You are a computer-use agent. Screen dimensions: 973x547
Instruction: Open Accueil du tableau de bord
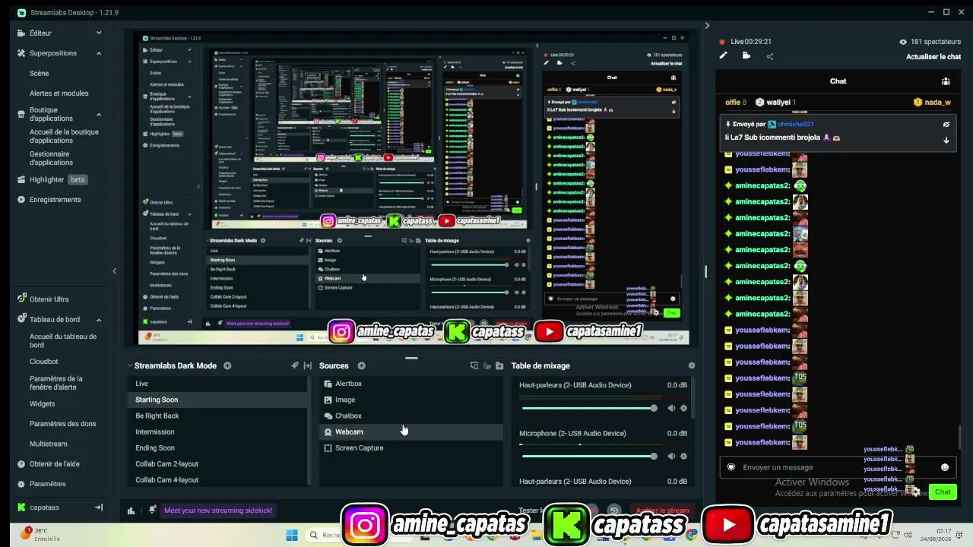tap(63, 340)
